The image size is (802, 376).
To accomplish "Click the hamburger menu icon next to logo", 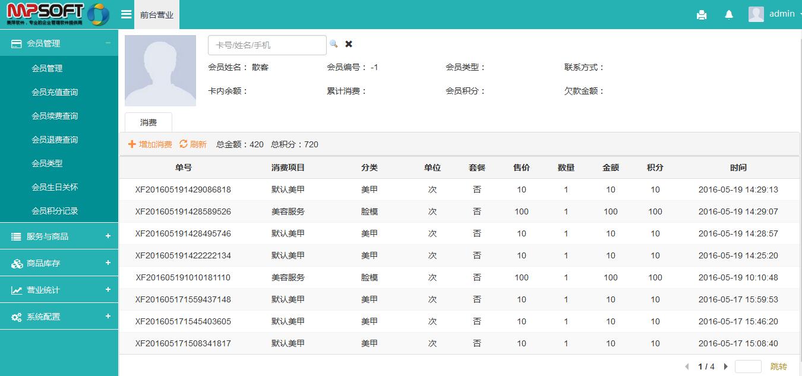I will 127,14.
